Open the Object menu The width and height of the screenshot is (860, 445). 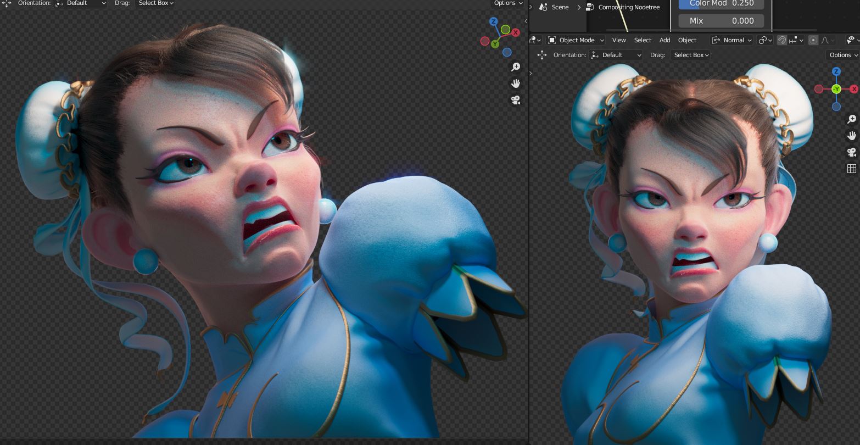(687, 40)
